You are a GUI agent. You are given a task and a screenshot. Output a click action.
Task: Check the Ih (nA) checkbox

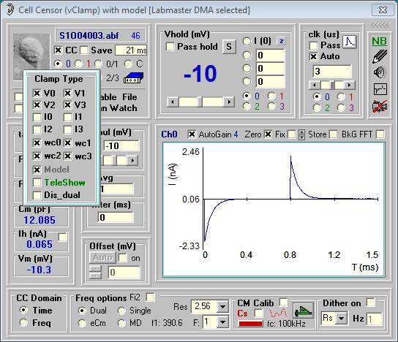62,237
